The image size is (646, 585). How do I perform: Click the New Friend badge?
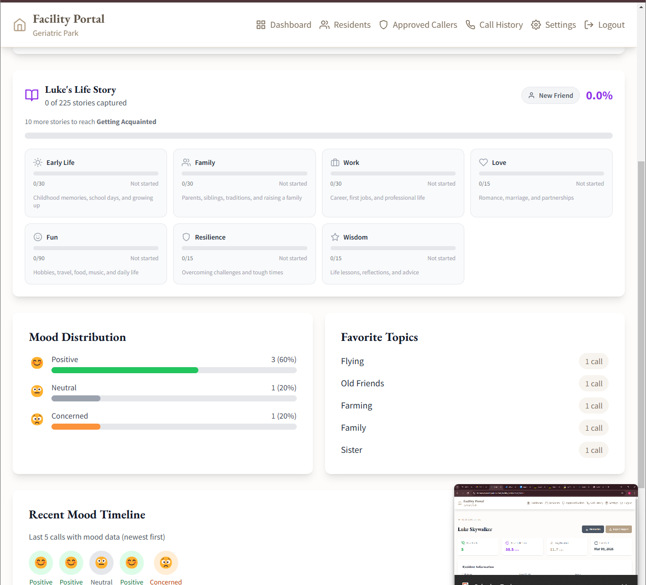click(551, 95)
